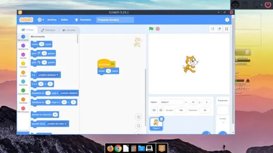Open puntero del ratón dropdown in apuntar hacia
This screenshot has height=153, width=273.
[57, 124]
